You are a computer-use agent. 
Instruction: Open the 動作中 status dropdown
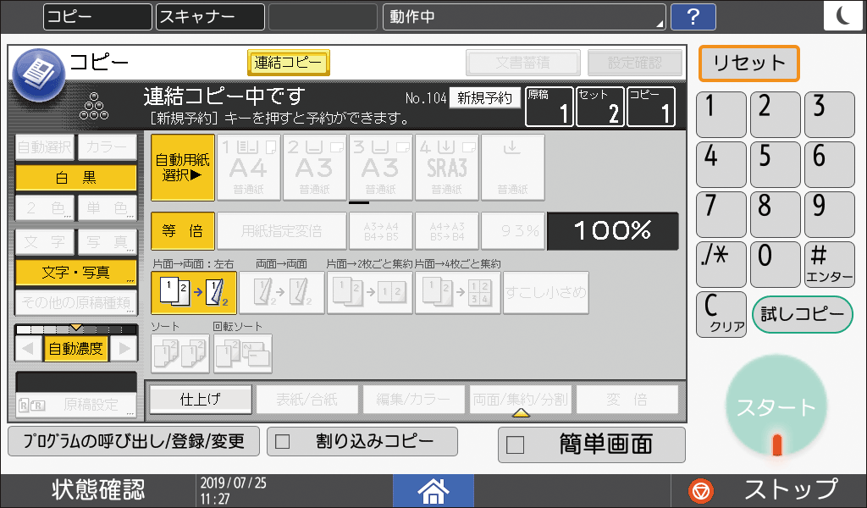pos(525,16)
